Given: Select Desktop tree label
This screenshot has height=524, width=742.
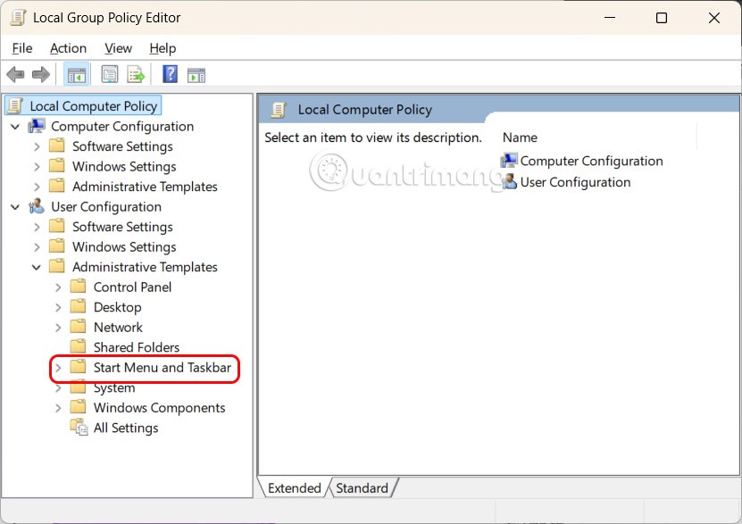Looking at the screenshot, I should pyautogui.click(x=117, y=307).
